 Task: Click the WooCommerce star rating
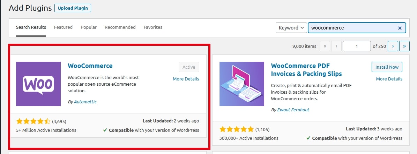click(33, 121)
